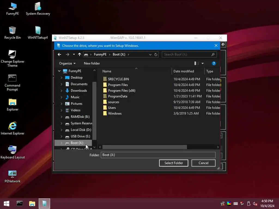Viewport: 279px width, 209px height.
Task: Click the muted volume tray icon
Action: click(255, 204)
